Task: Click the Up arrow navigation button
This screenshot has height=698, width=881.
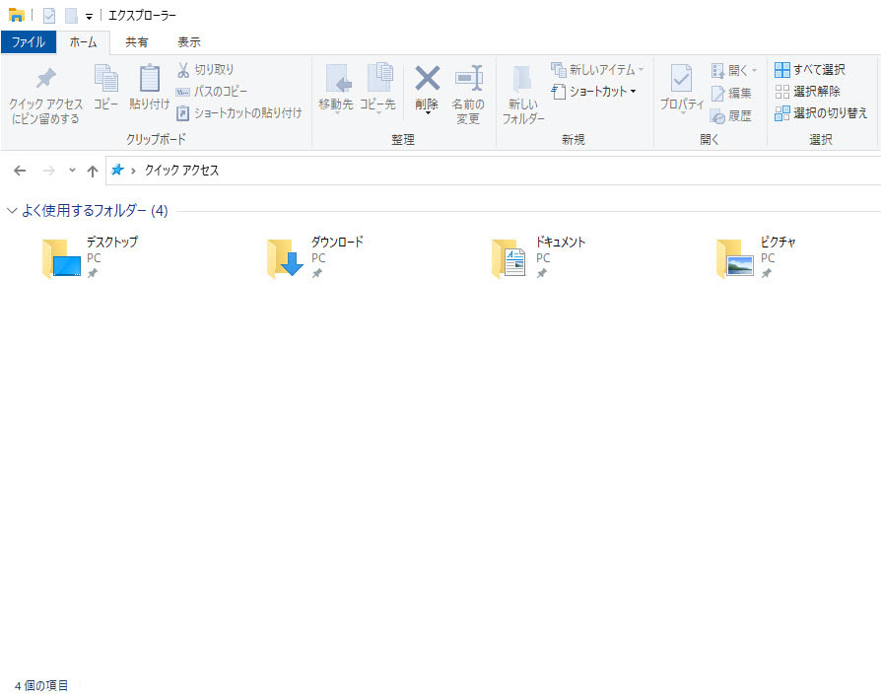Action: tap(93, 171)
